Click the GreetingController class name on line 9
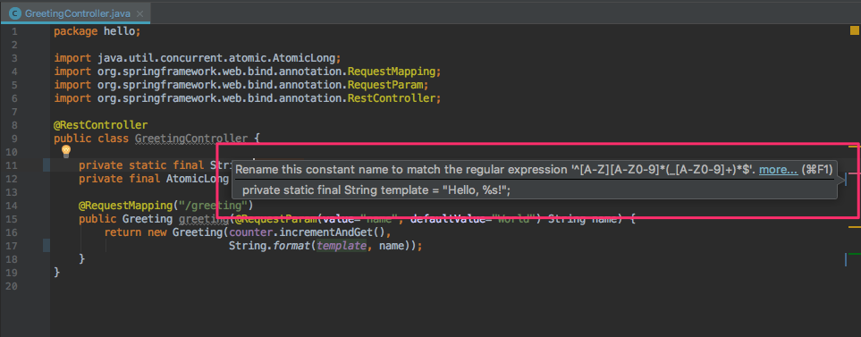This screenshot has width=861, height=337. point(191,139)
